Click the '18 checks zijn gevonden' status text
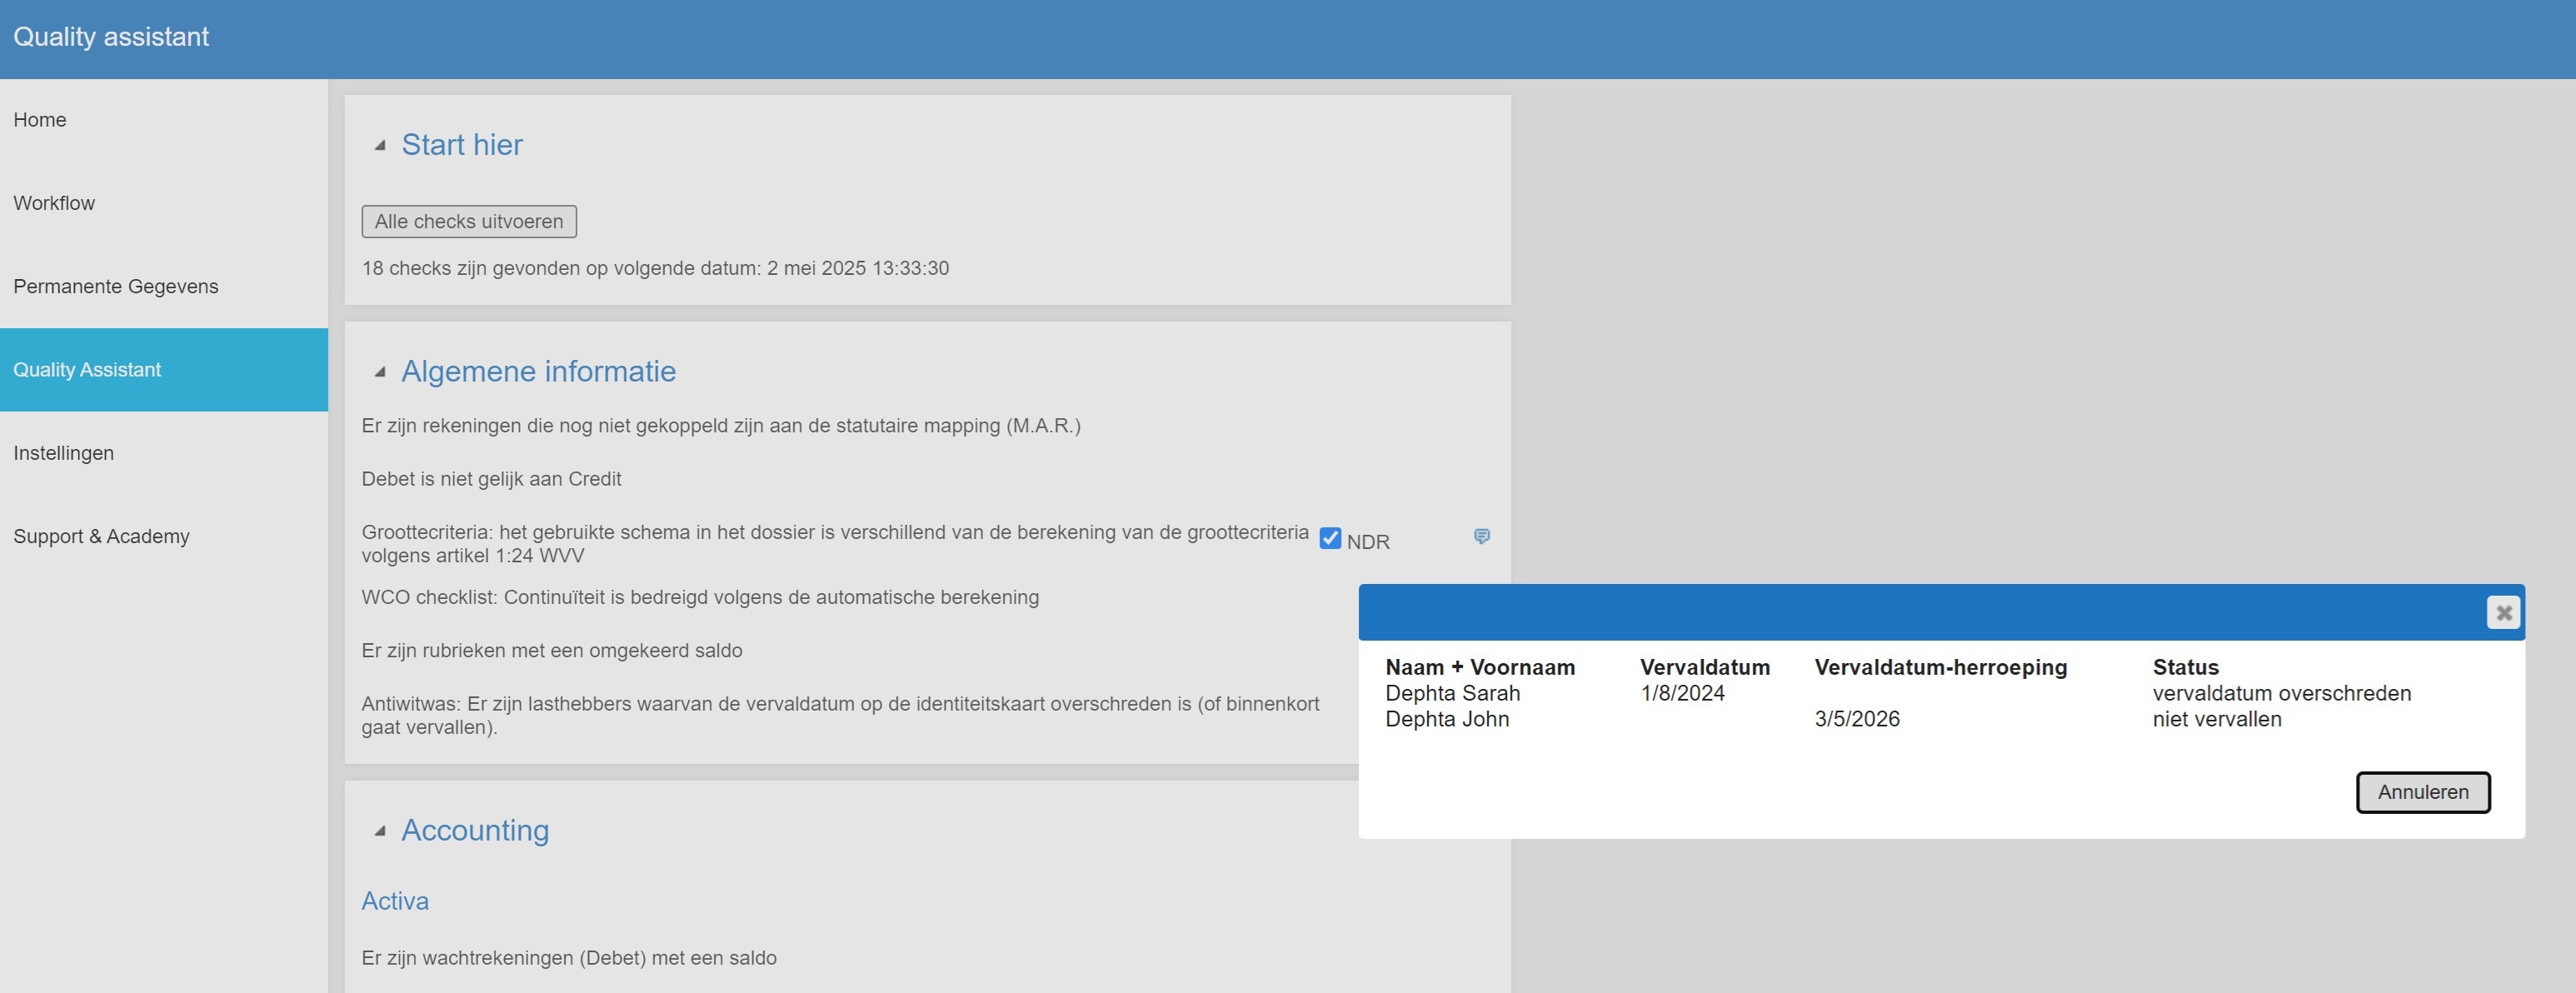2576x993 pixels. [x=655, y=268]
